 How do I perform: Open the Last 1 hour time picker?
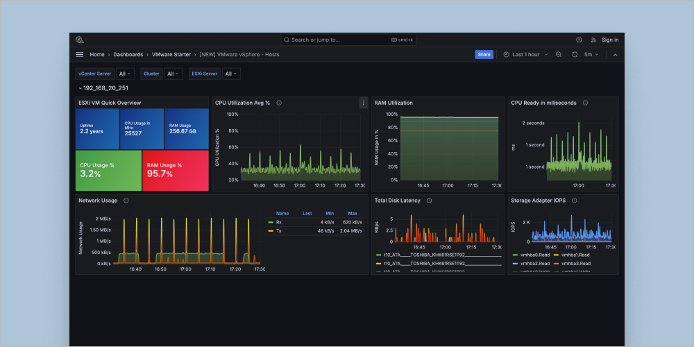point(526,54)
